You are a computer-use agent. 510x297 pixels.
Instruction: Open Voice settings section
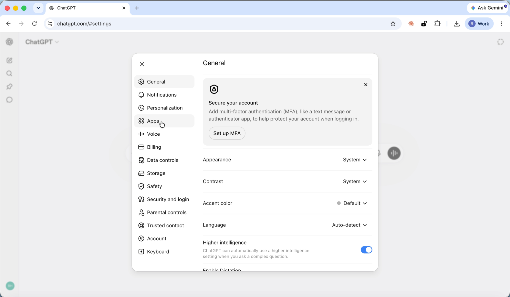tap(164, 134)
